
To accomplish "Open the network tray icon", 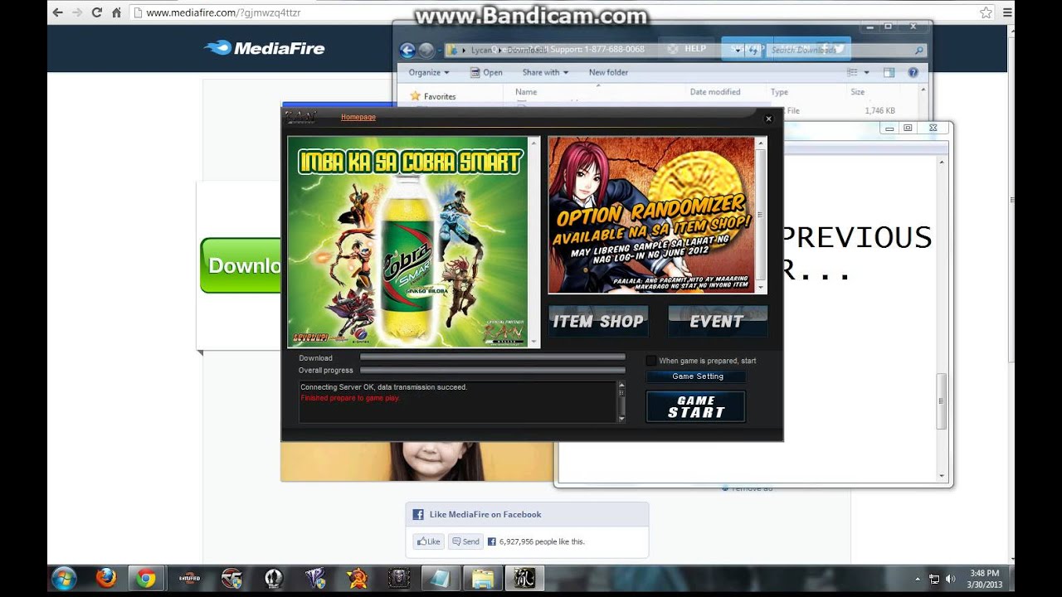I will tap(934, 579).
